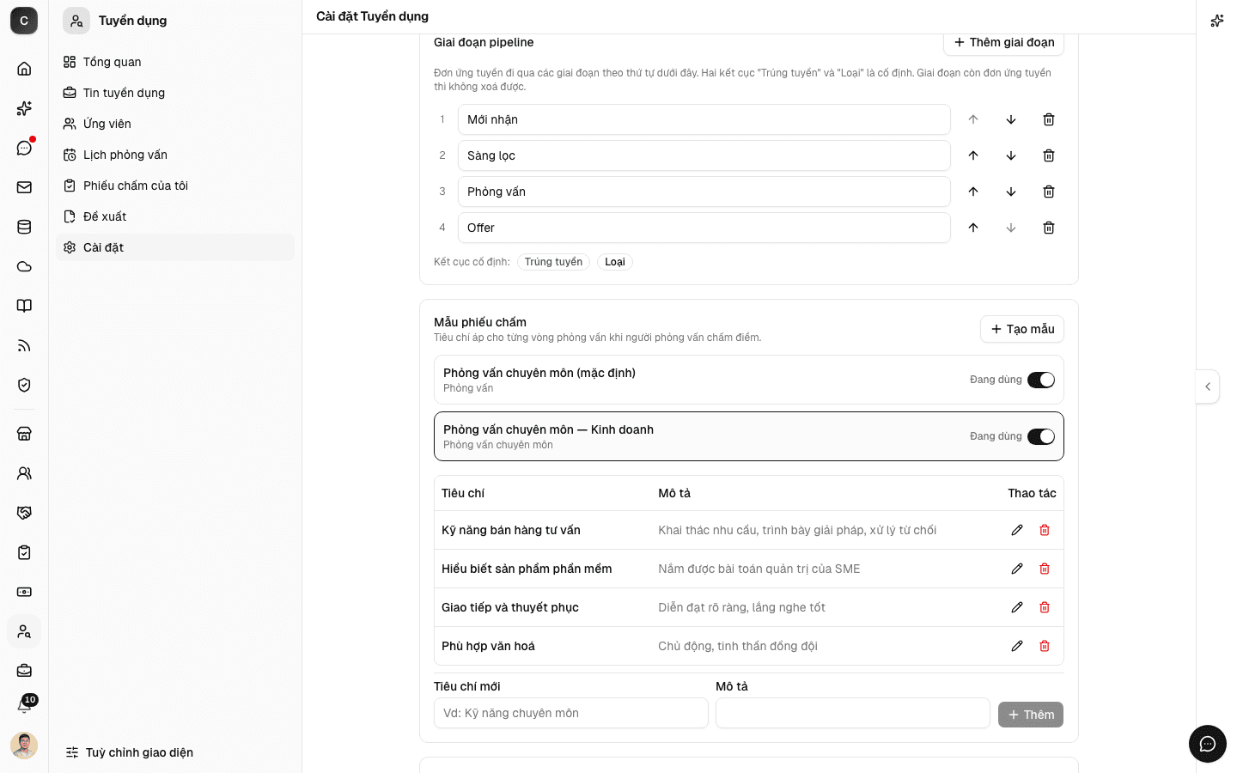
Task: Open Phiếu chấm của tôi menu item
Action: tap(175, 186)
